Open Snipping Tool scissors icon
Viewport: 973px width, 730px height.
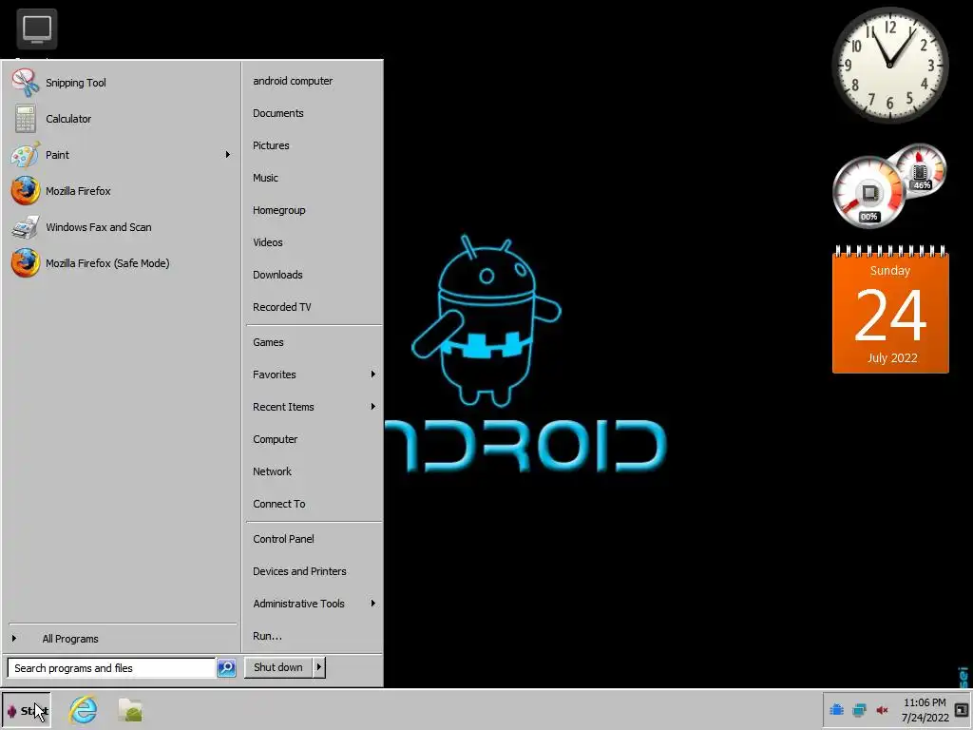(x=26, y=83)
